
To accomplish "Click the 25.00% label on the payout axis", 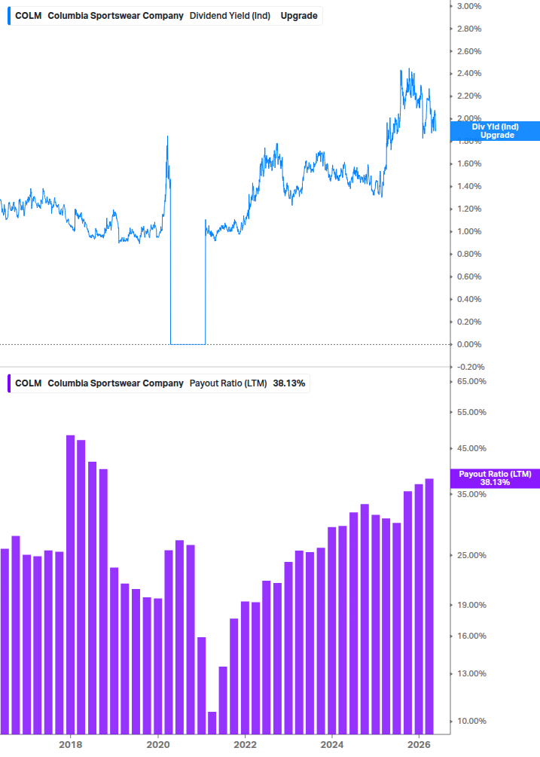I will point(471,555).
